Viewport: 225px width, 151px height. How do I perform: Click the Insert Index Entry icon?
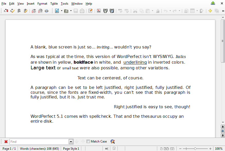click(19, 11)
